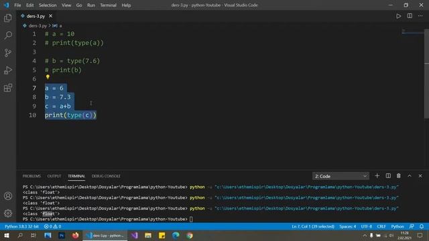Show hidden system tray icons
429x241 pixels.
pos(365,235)
